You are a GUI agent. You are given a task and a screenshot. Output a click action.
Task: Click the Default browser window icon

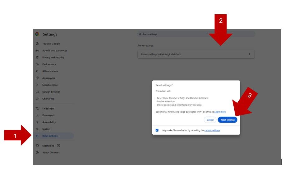tap(37, 92)
